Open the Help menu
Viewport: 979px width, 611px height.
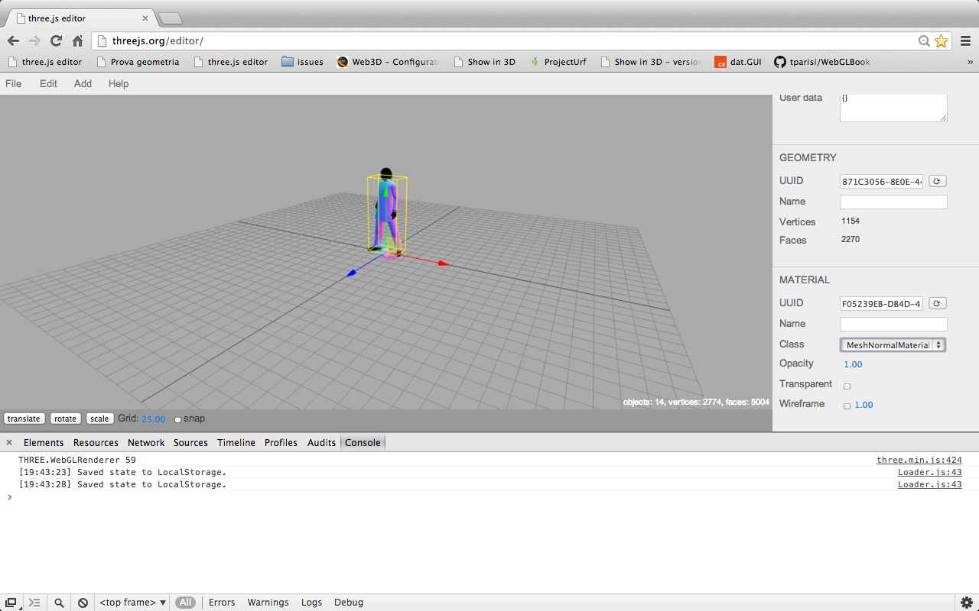[x=119, y=83]
